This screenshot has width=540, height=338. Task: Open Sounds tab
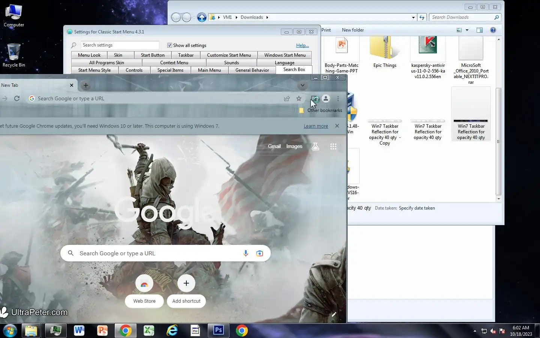point(231,63)
